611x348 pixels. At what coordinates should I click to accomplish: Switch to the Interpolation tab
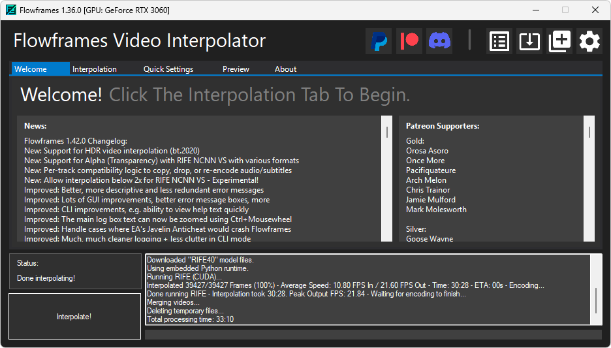[94, 69]
